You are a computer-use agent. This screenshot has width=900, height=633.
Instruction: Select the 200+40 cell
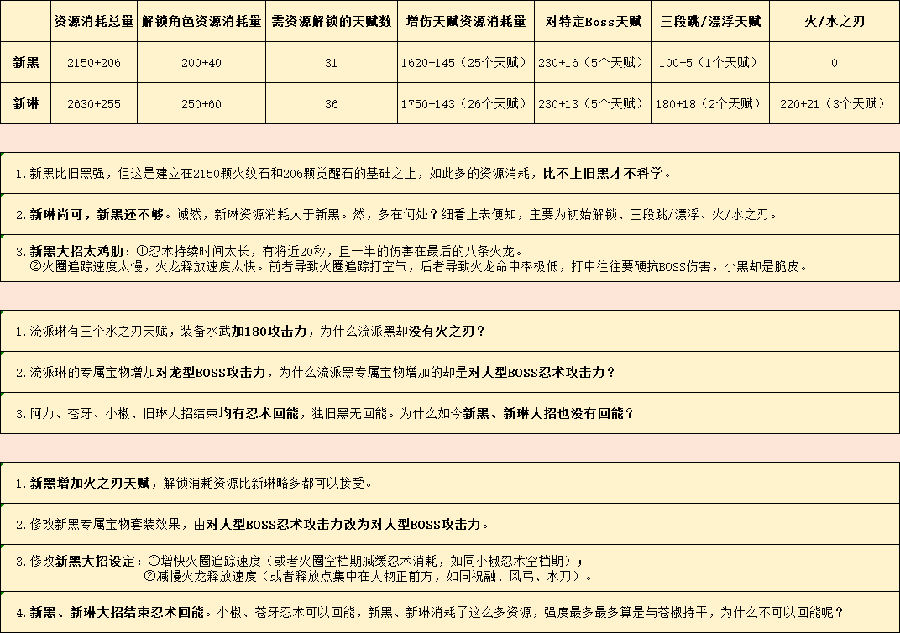point(201,62)
